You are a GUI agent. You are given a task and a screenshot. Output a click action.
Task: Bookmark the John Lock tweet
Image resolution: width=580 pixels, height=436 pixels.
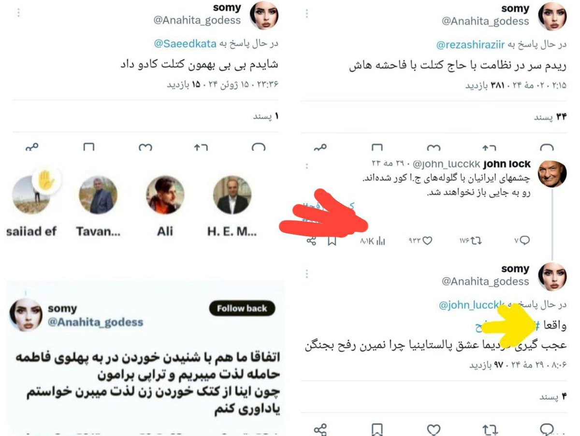coord(332,240)
